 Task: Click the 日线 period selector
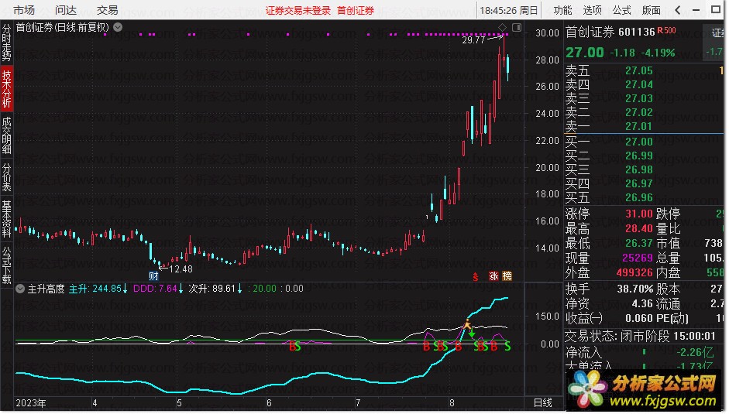pyautogui.click(x=542, y=403)
